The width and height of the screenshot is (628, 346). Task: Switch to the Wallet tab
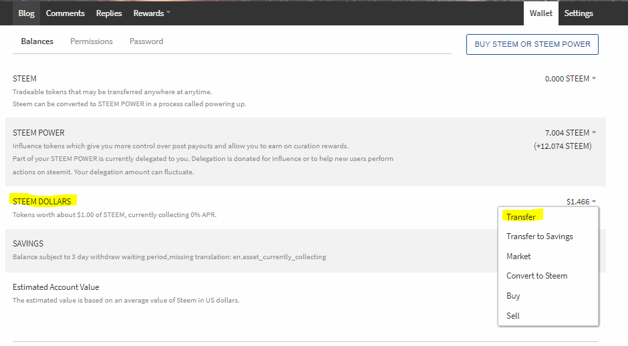coord(541,13)
